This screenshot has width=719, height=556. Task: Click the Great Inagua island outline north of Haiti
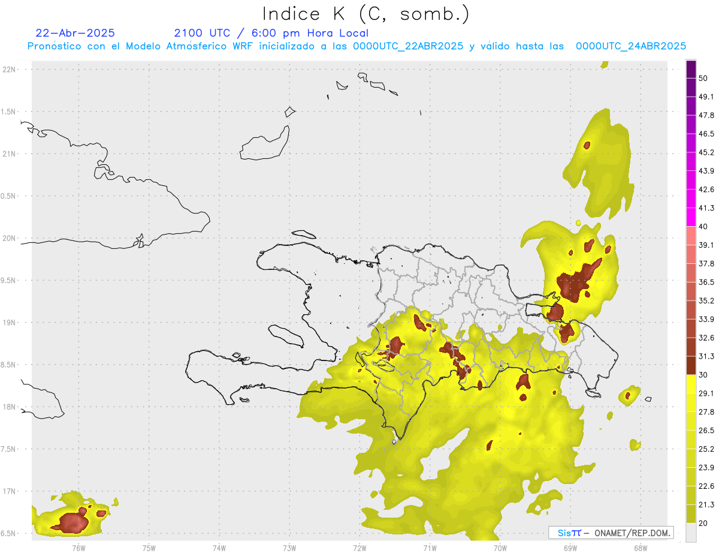coord(266,144)
